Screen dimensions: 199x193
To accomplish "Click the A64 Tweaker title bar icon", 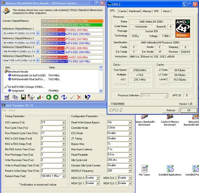I will [x=4, y=105].
